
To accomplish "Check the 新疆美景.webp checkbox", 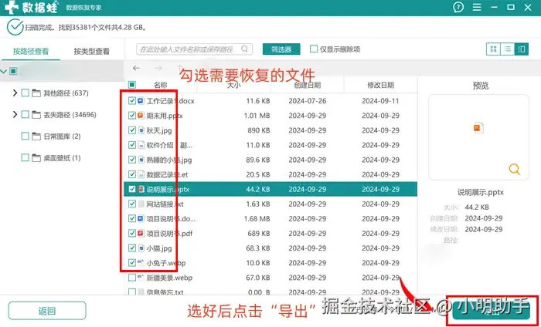I will pos(132,278).
